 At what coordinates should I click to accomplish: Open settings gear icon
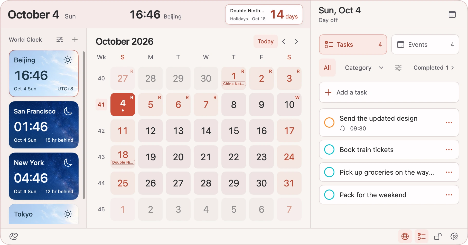point(454,236)
